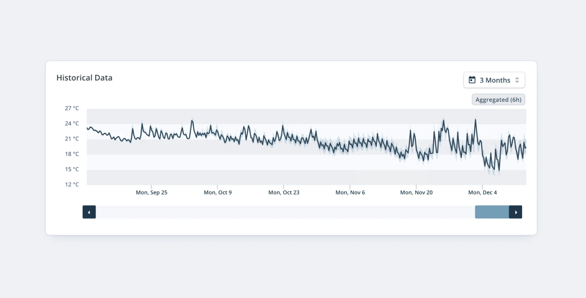586x298 pixels.
Task: Select the Mon, Sep 25 axis label
Action: click(x=151, y=193)
